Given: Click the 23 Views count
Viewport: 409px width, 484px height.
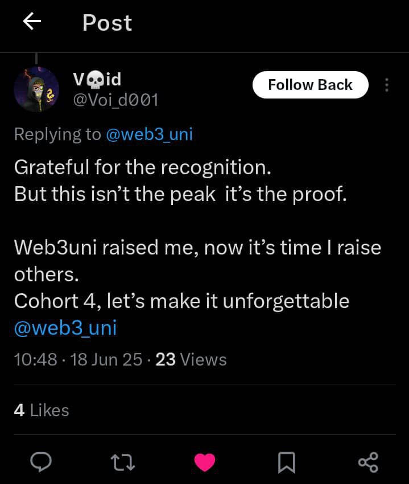Looking at the screenshot, I should coord(191,360).
